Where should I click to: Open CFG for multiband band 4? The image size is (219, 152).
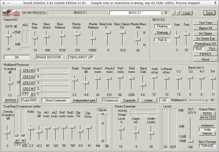(x=26, y=77)
